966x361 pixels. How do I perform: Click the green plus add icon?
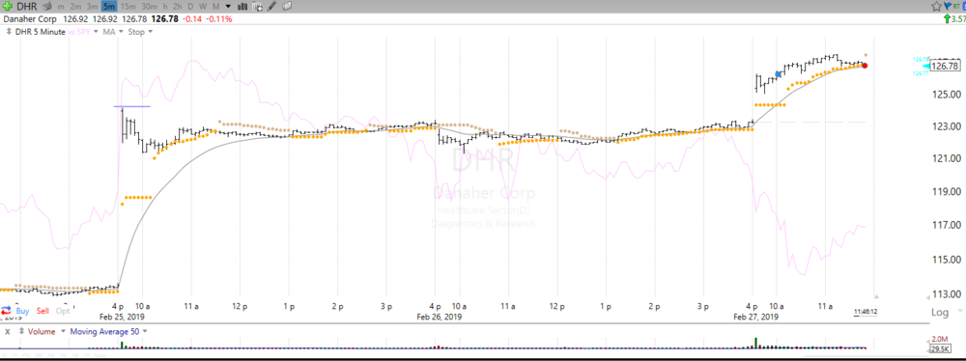8,6
